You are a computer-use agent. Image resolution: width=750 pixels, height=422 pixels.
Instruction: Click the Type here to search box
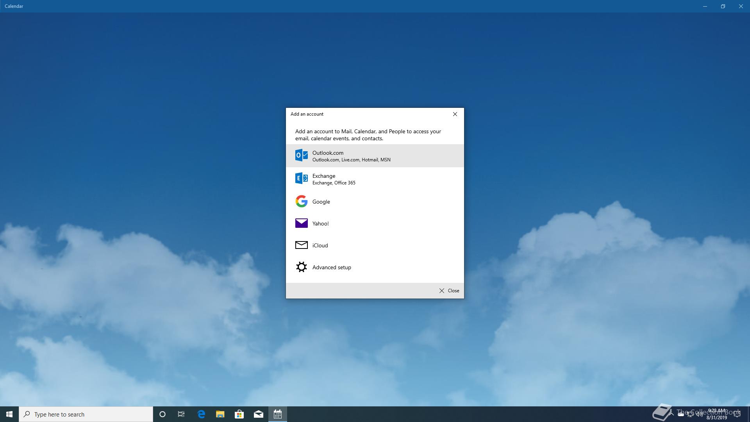point(86,414)
